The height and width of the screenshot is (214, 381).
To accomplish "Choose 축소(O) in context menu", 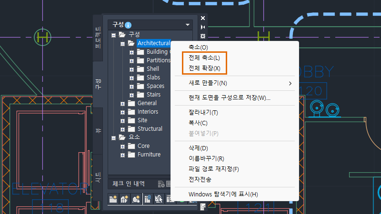I will 198,47.
